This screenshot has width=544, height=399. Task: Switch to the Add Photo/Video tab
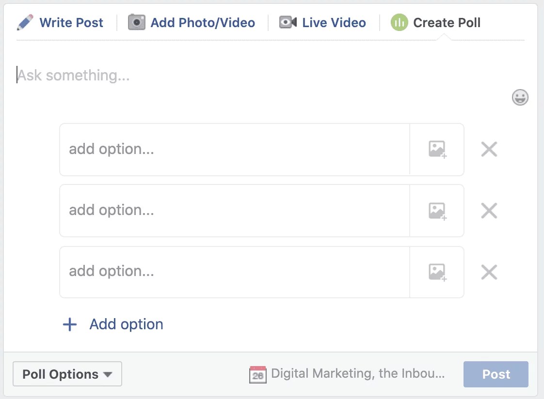click(x=203, y=22)
